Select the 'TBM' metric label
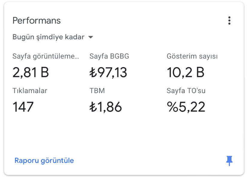 (x=97, y=91)
